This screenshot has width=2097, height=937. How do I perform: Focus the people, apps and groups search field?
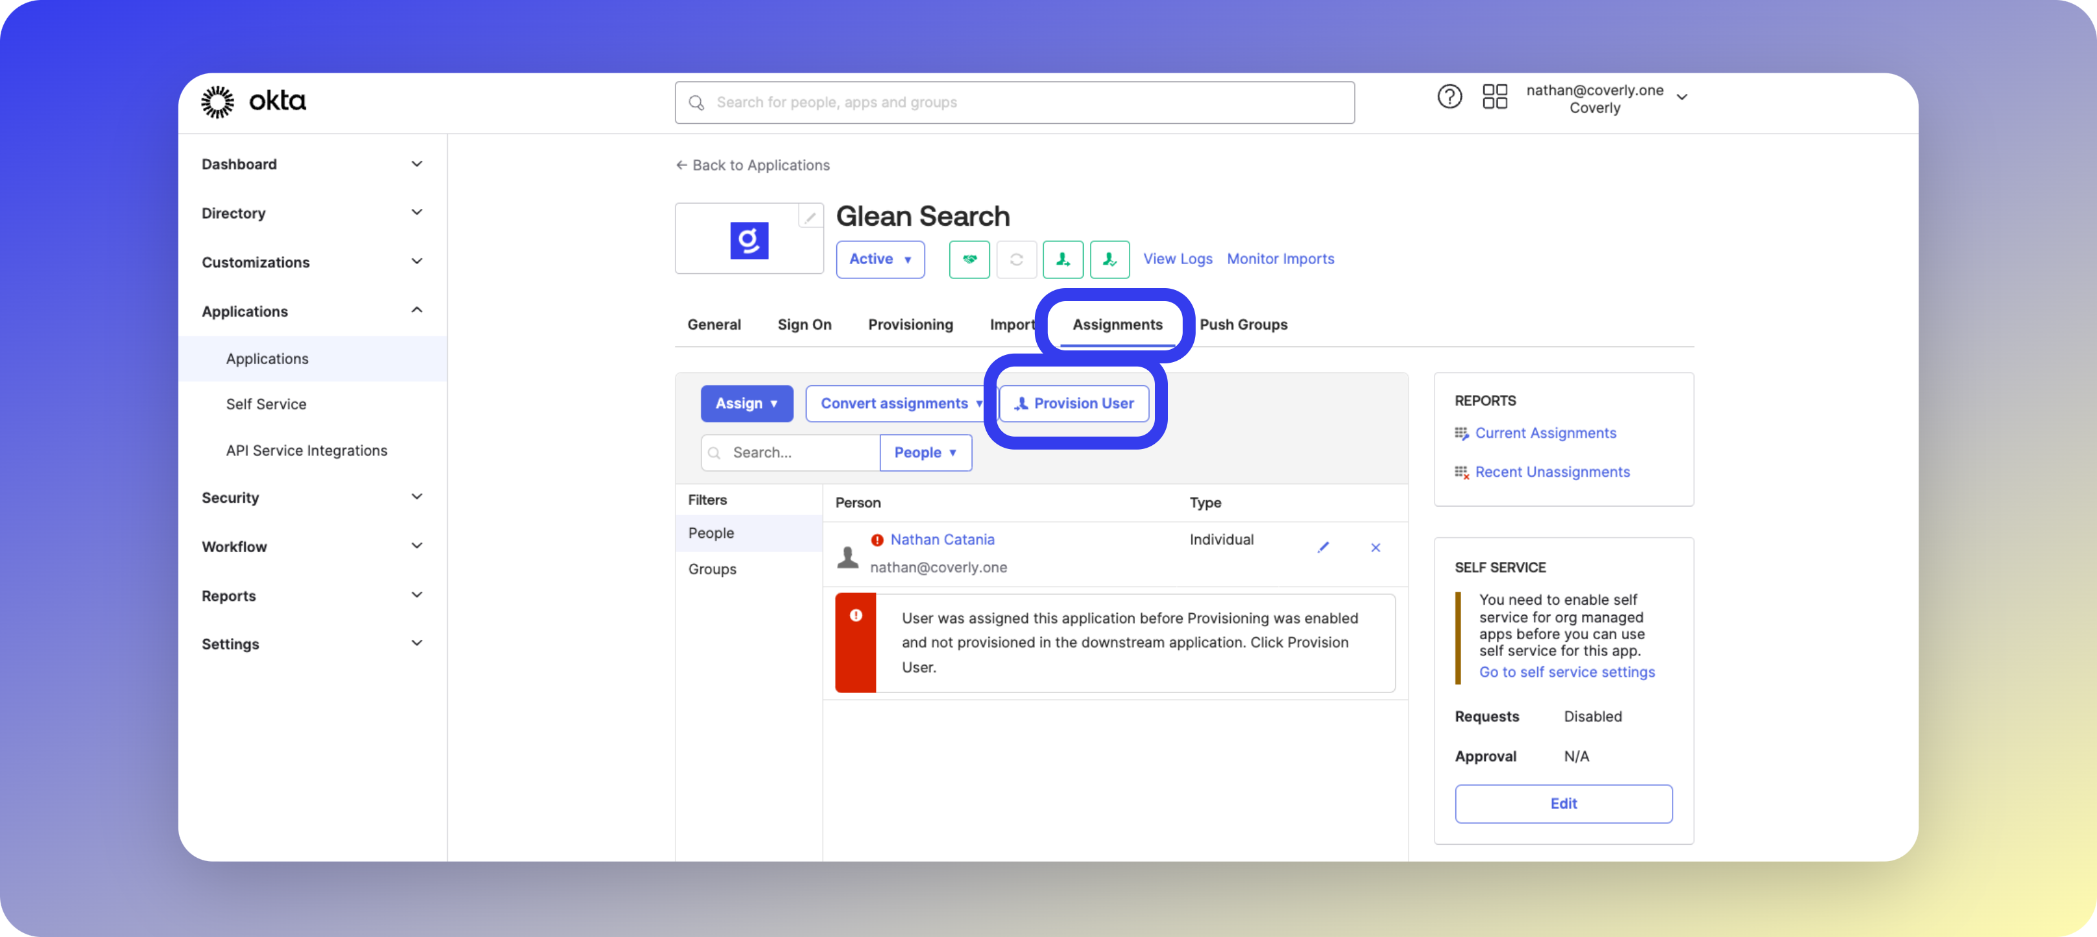click(1013, 103)
